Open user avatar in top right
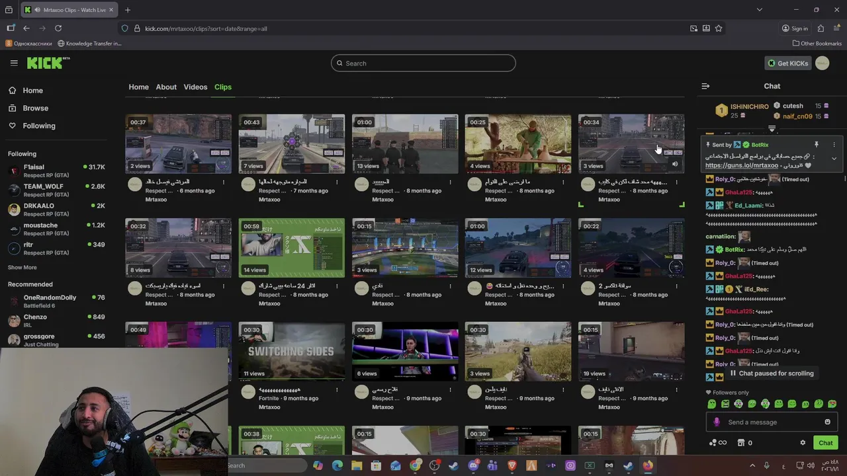 823,63
